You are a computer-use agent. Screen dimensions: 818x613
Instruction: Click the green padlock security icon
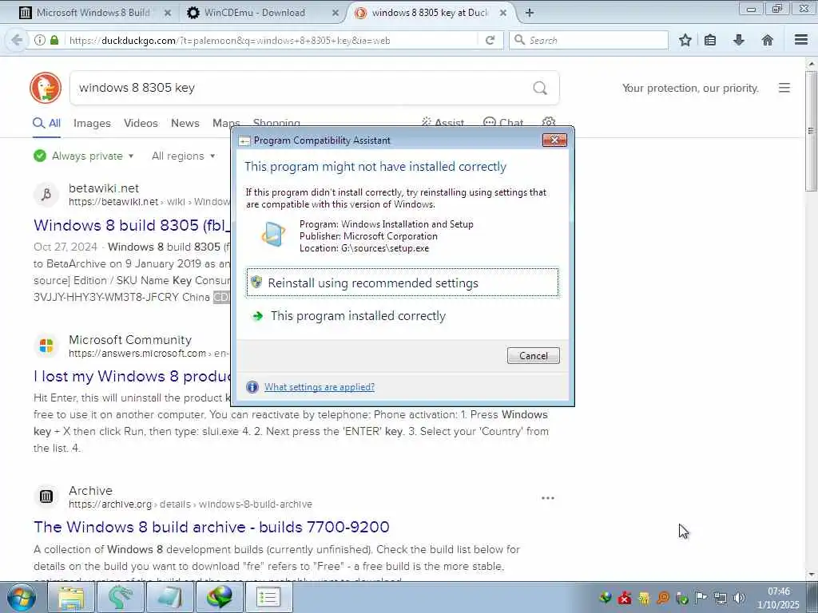click(54, 40)
